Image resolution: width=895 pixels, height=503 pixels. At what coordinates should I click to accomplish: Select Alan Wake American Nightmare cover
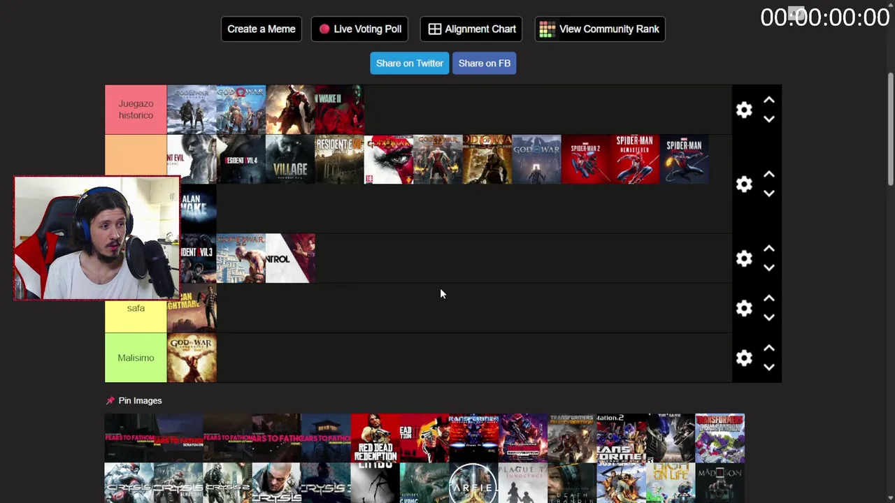(x=192, y=308)
